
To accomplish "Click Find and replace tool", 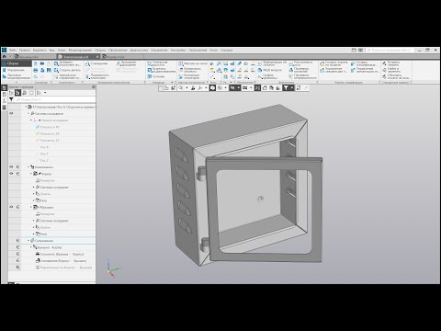I will click(391, 70).
